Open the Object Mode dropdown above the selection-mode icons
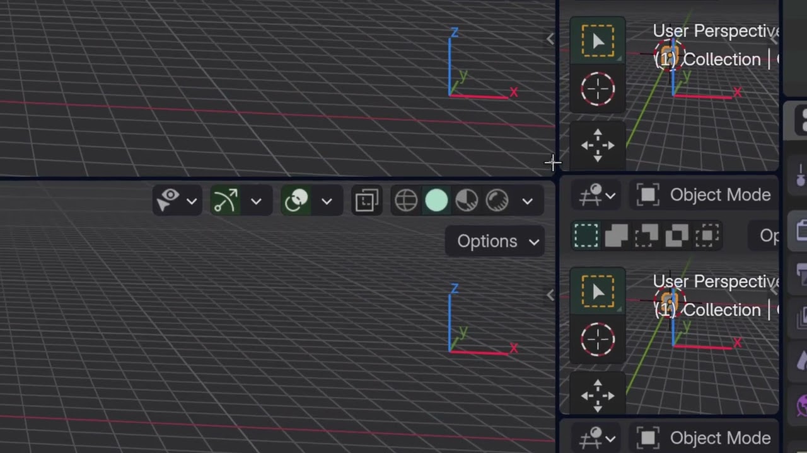 pos(705,195)
